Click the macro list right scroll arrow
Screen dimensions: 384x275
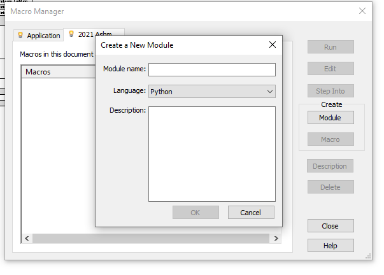276,239
